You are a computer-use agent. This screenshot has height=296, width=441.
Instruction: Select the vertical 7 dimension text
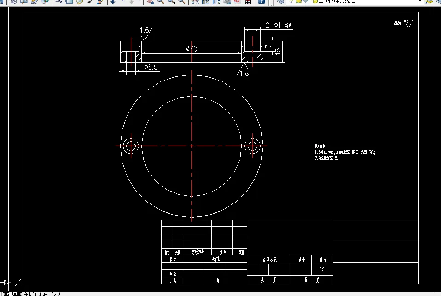(x=268, y=46)
